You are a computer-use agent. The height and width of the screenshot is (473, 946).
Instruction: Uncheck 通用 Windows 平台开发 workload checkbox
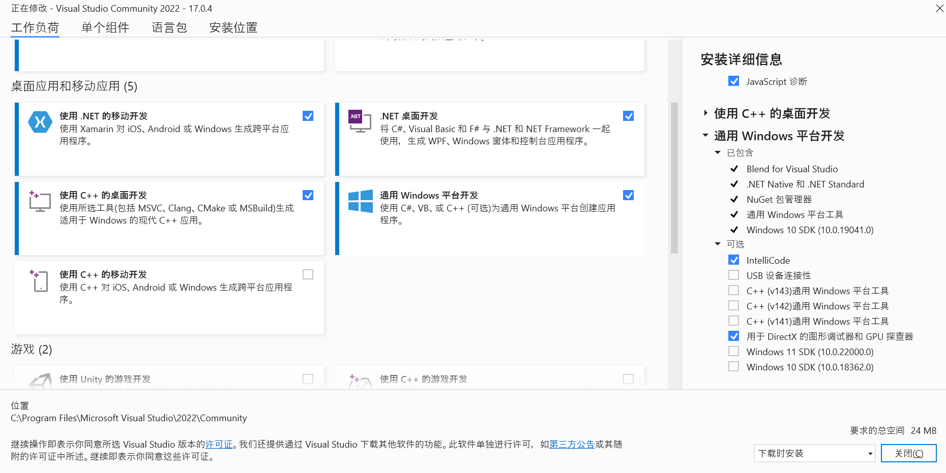coord(629,195)
